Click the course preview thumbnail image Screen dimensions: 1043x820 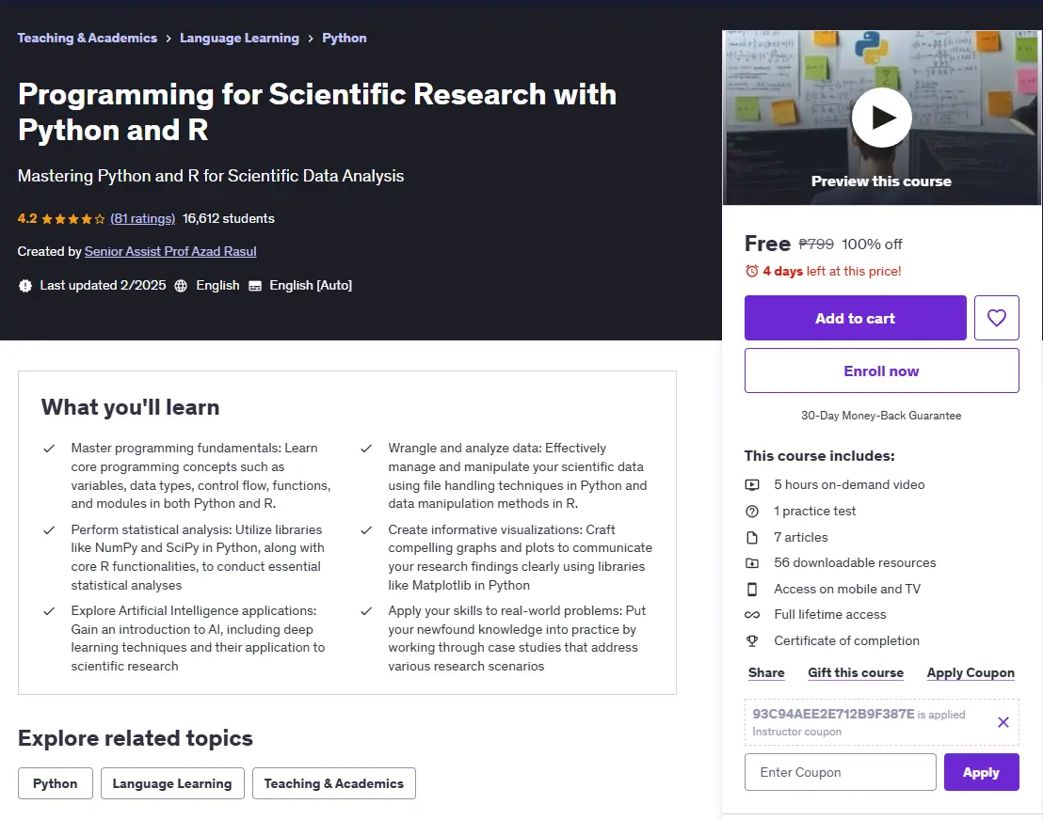coord(881,118)
